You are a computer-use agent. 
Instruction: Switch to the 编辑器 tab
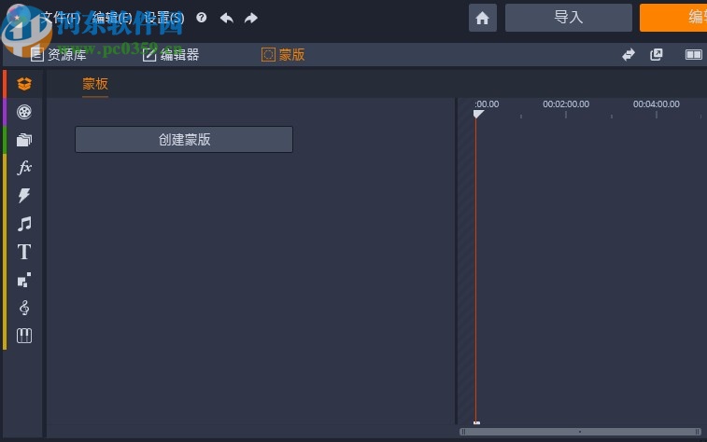tap(171, 55)
